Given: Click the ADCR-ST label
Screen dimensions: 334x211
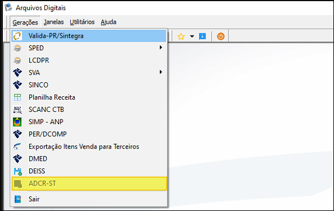Looking at the screenshot, I should tap(42, 184).
